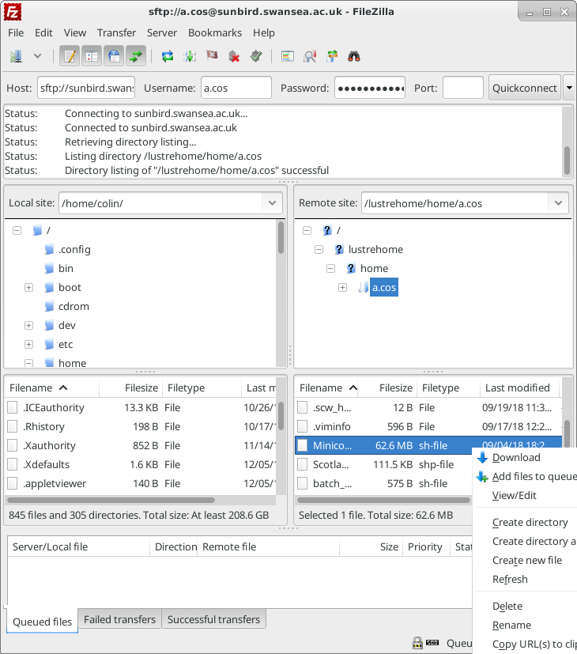
Task: Open the Edit menu
Action: tap(43, 32)
